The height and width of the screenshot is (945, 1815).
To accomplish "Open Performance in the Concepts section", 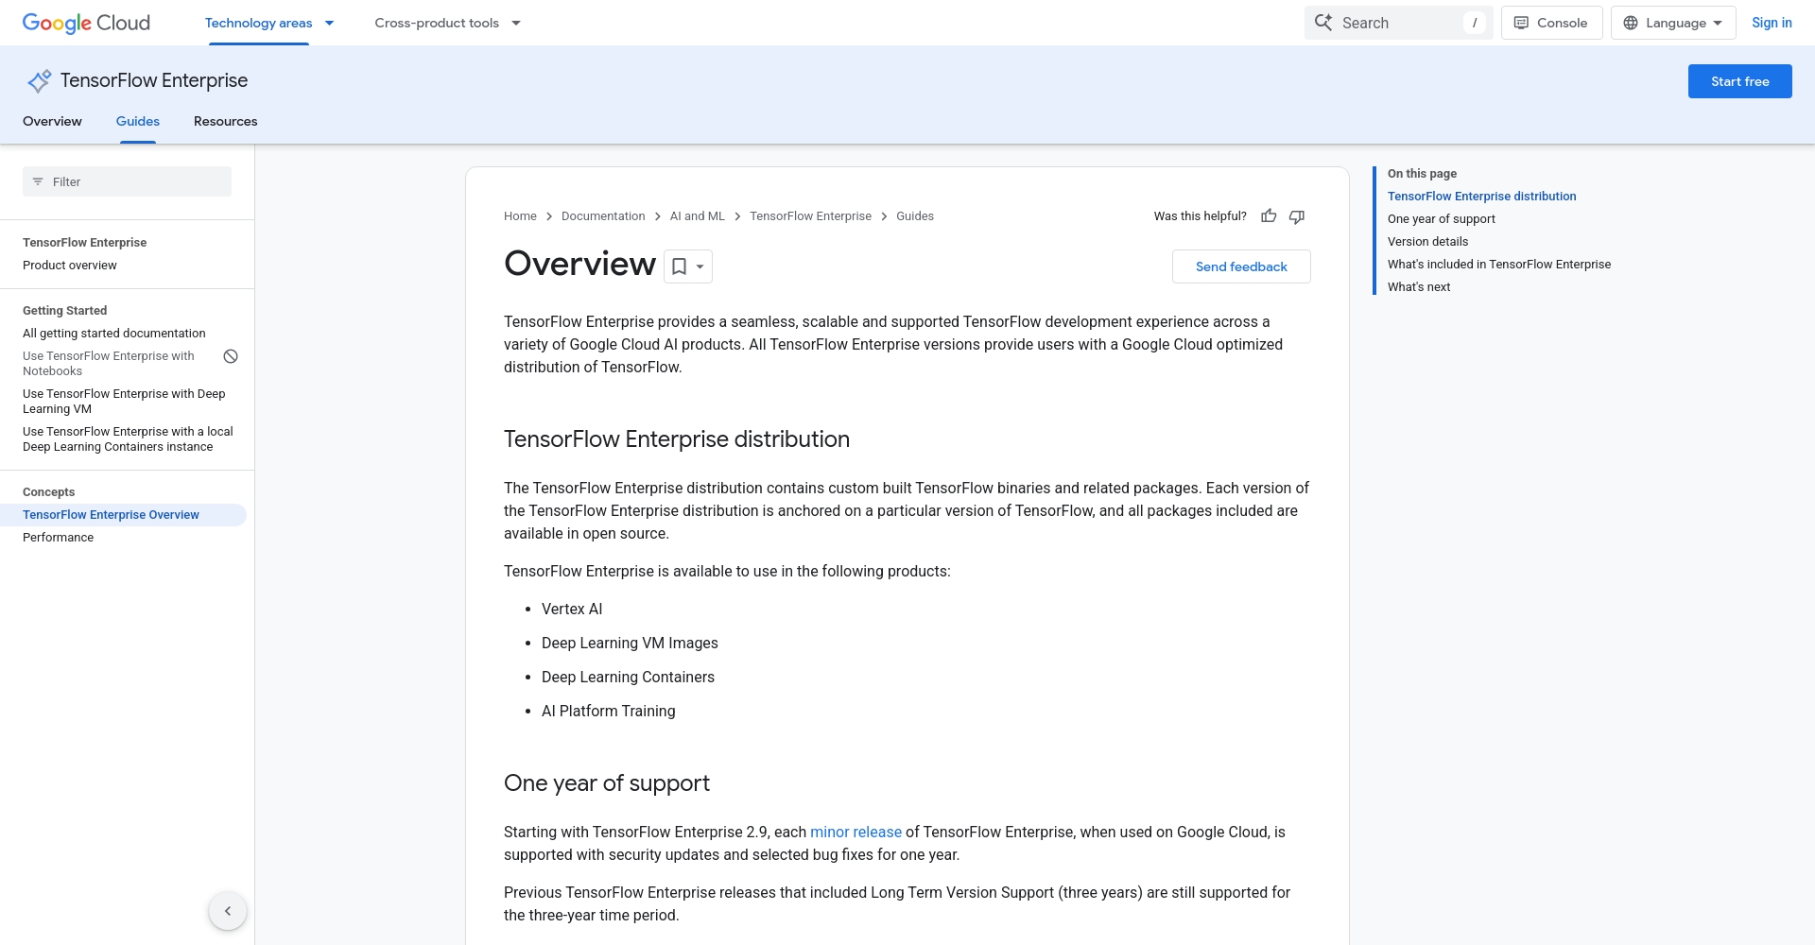I will coord(59,537).
